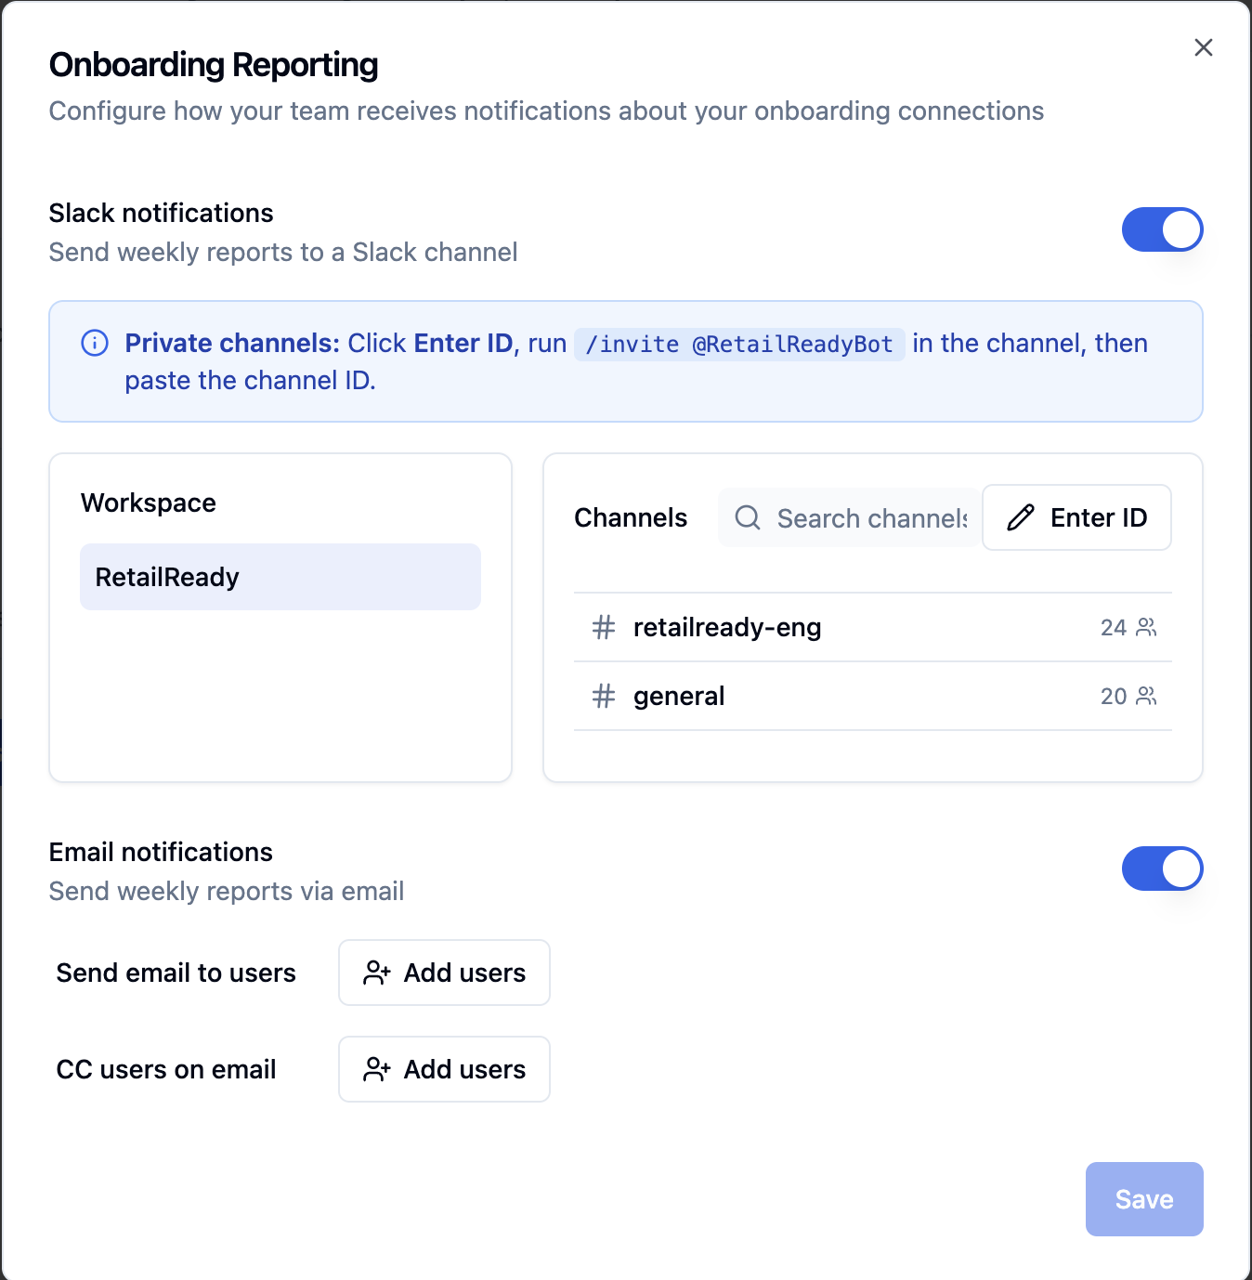
Task: Click the Slack notifications heading
Action: point(161,213)
